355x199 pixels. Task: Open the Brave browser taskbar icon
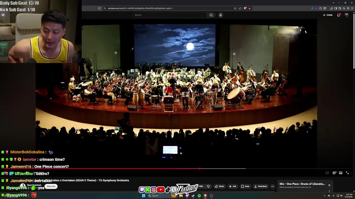tap(205, 196)
